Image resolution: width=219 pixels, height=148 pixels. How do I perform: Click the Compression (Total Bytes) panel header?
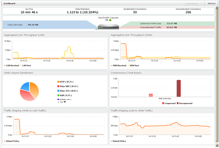[x=162, y=73]
